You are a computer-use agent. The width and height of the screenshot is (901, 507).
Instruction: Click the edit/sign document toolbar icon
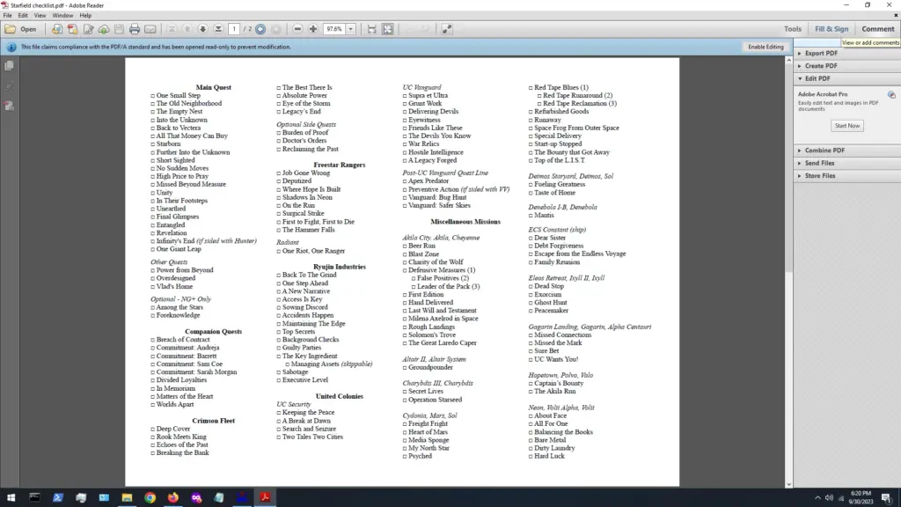point(88,29)
